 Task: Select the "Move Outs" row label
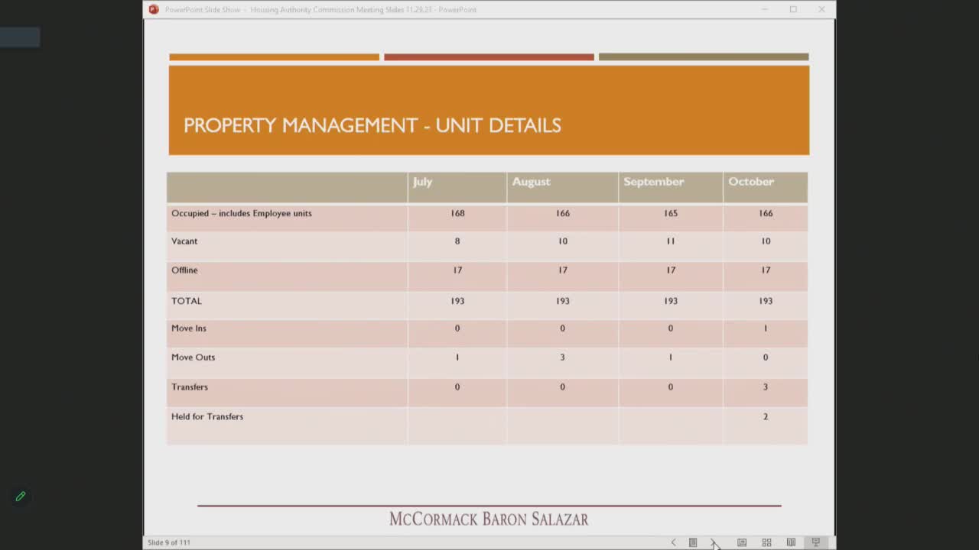point(194,357)
